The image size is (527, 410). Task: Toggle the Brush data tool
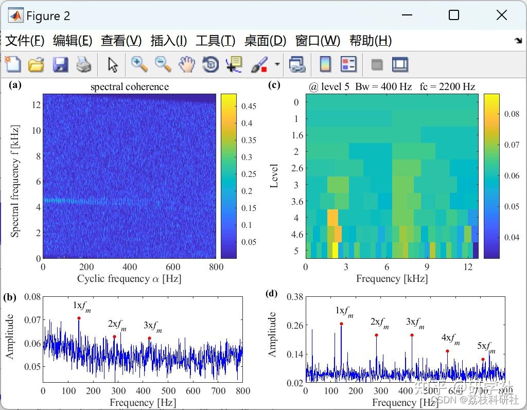pos(259,64)
